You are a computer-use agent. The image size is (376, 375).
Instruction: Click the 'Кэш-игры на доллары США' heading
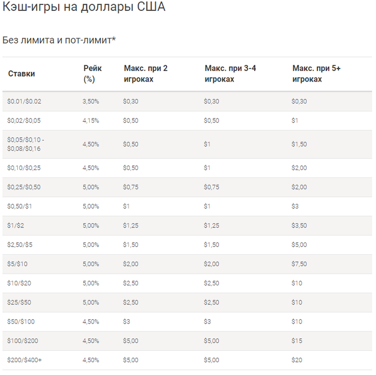click(x=84, y=6)
